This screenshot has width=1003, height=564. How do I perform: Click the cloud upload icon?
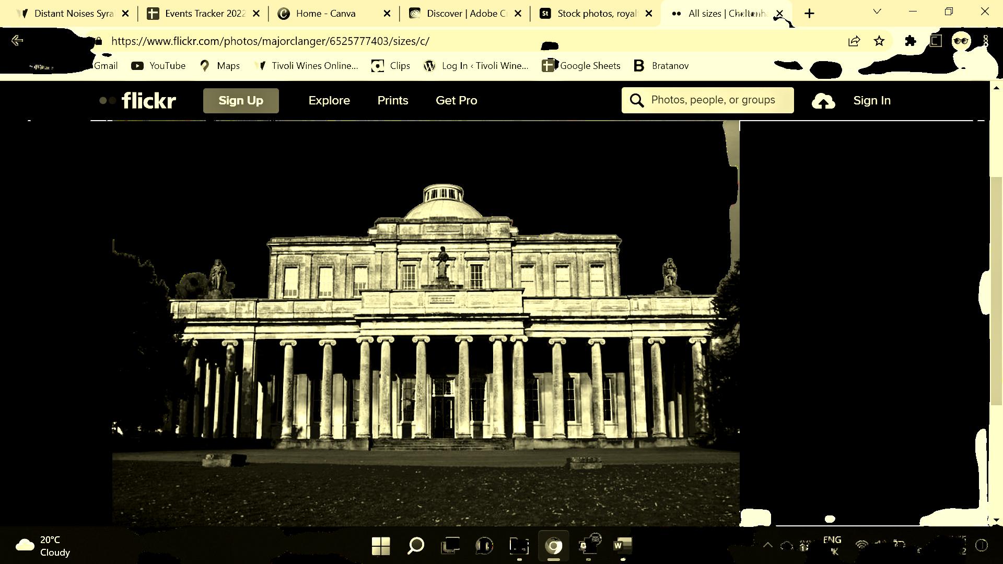tap(823, 101)
